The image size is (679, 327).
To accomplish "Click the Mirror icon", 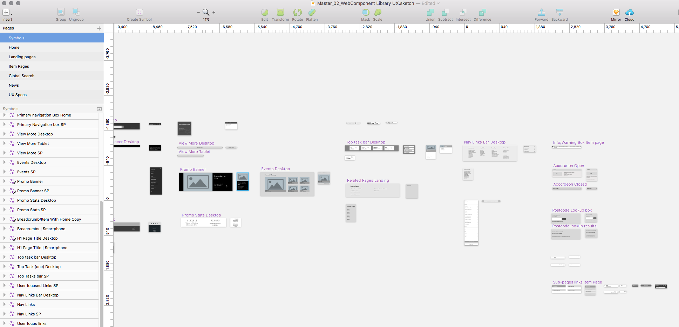I will click(x=616, y=13).
